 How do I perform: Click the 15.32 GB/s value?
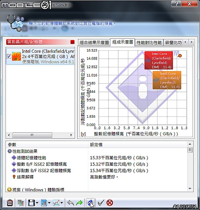click(119, 164)
